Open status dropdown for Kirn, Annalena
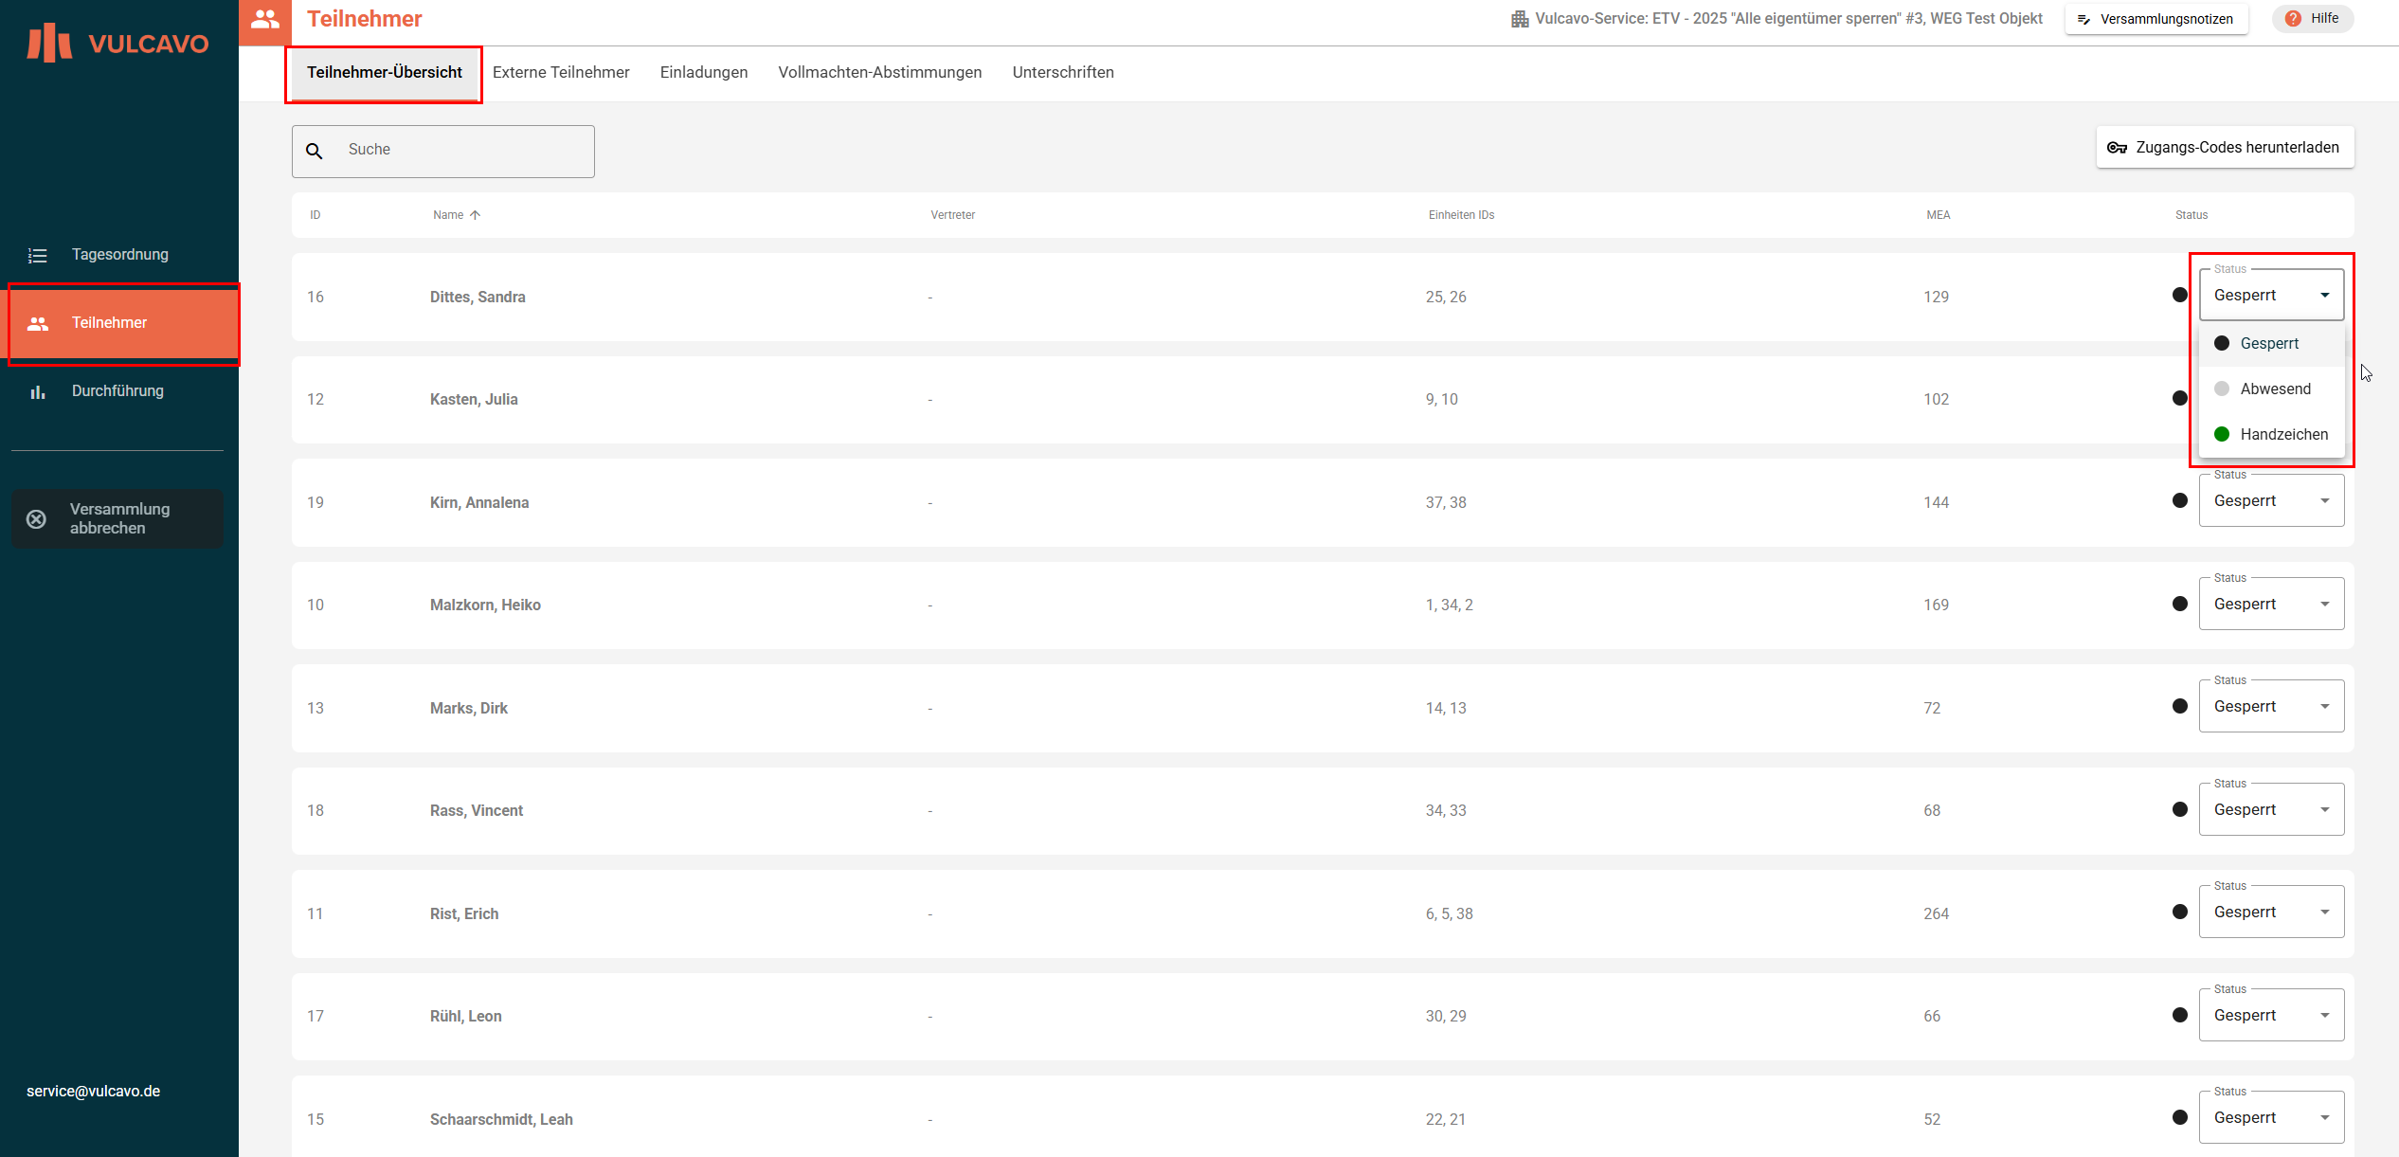The image size is (2399, 1157). coord(2271,501)
